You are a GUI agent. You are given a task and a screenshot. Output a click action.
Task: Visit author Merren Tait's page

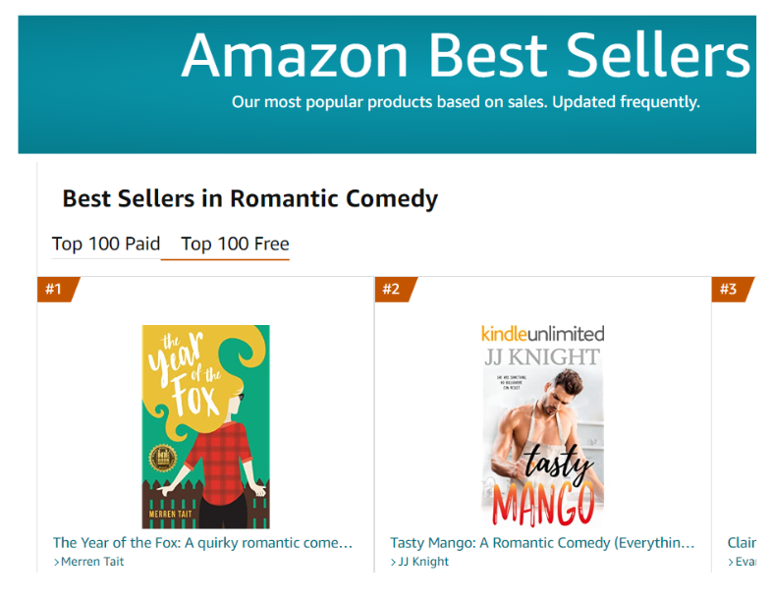click(92, 562)
